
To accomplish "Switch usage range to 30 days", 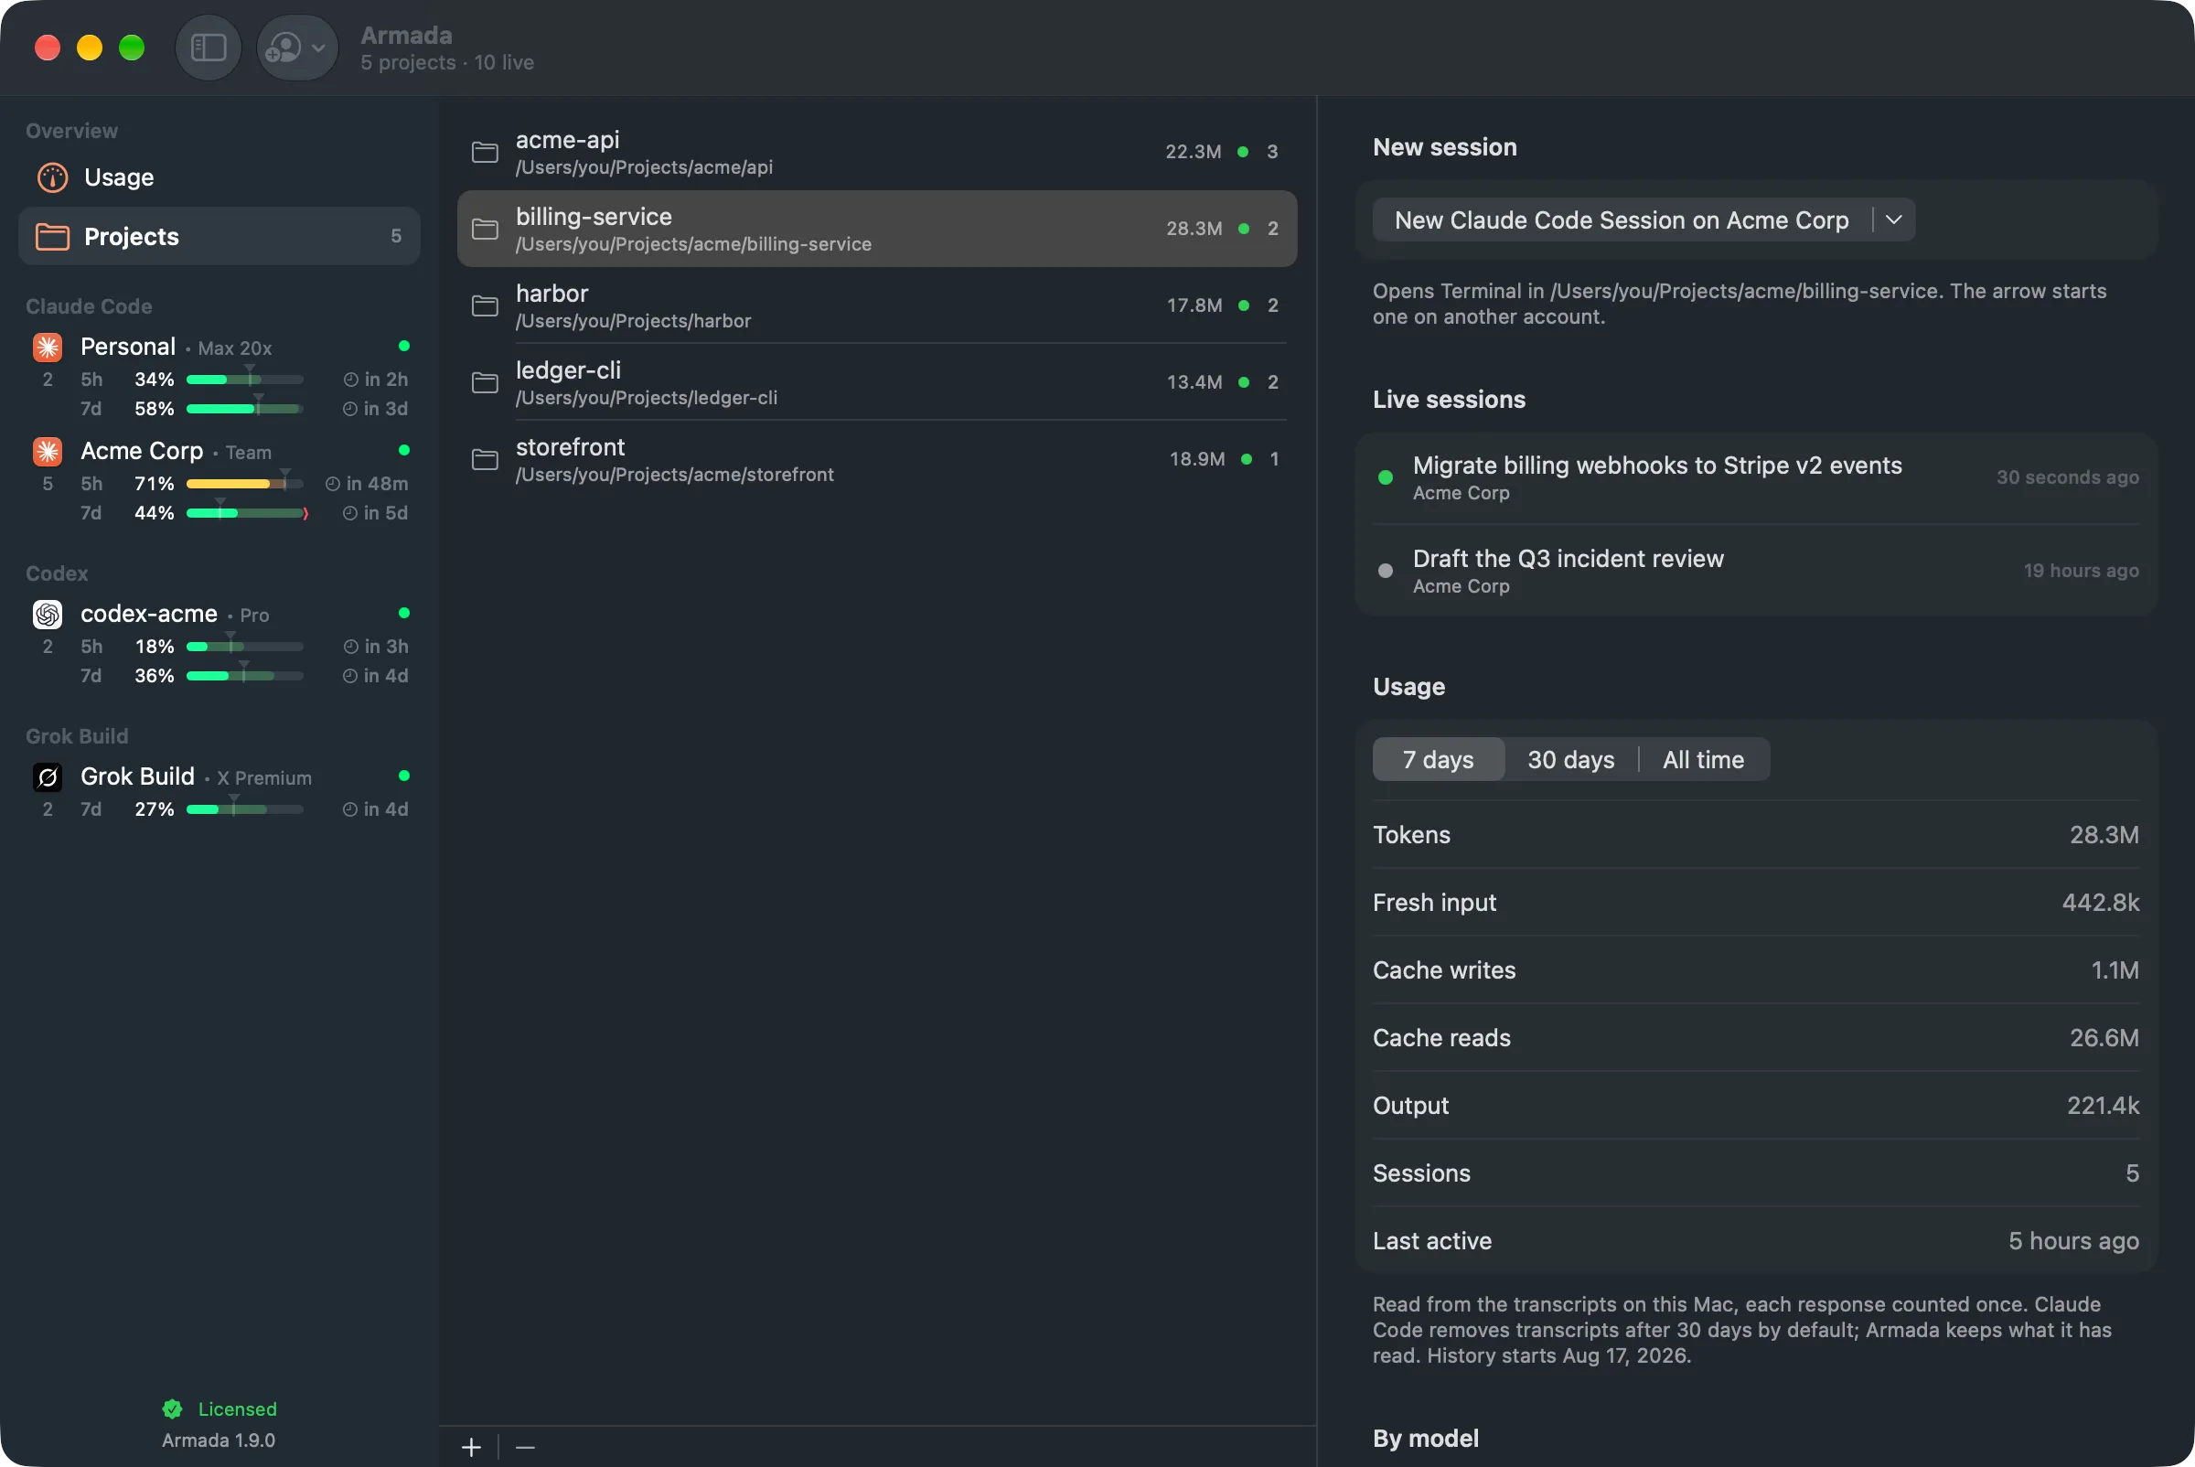I will tap(1571, 759).
